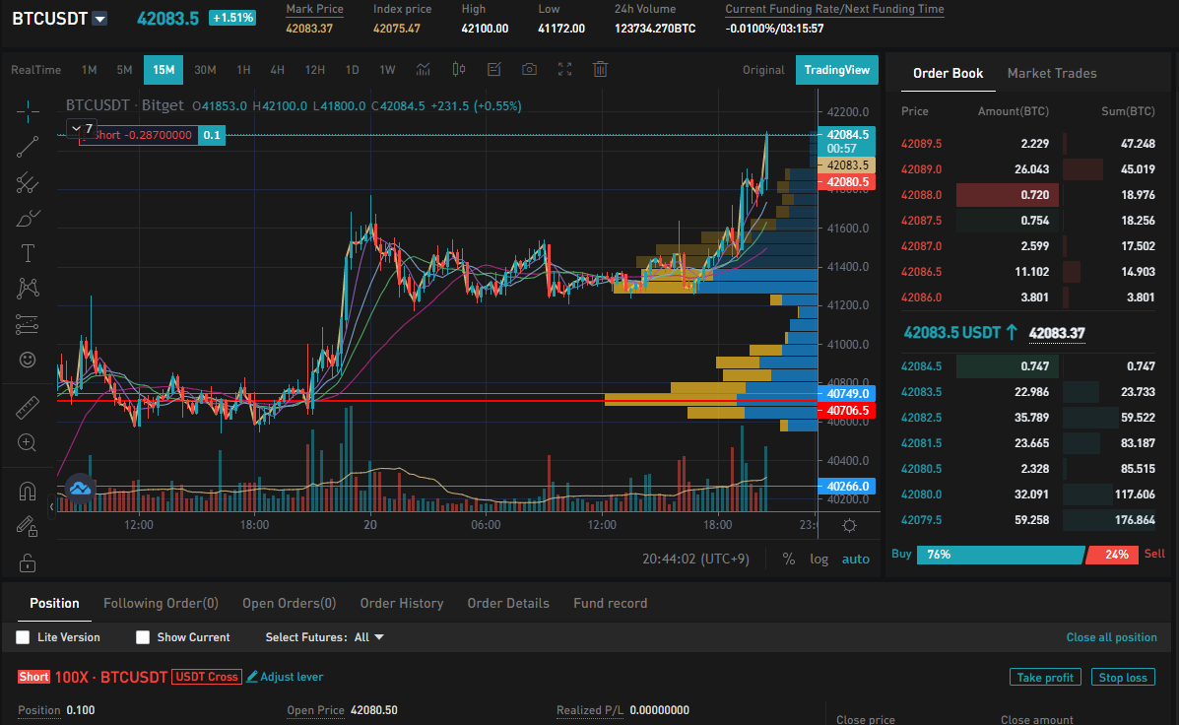Switch chart to fullscreen mode
1179x725 pixels.
pos(564,70)
